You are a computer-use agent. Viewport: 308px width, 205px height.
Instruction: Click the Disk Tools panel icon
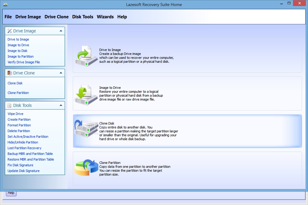[9, 105]
